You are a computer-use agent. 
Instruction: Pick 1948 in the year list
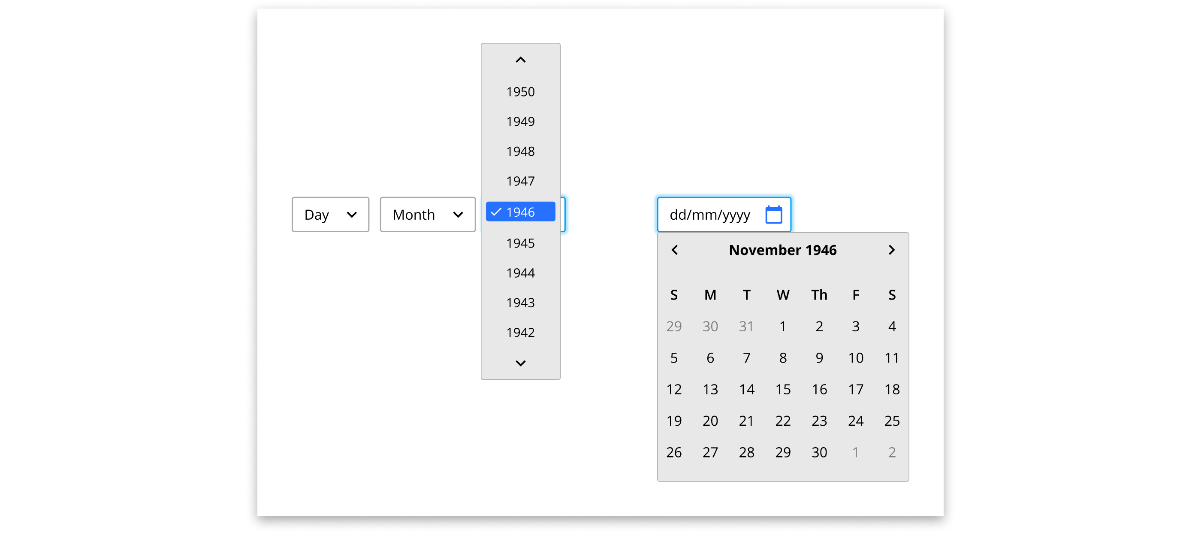pos(520,151)
